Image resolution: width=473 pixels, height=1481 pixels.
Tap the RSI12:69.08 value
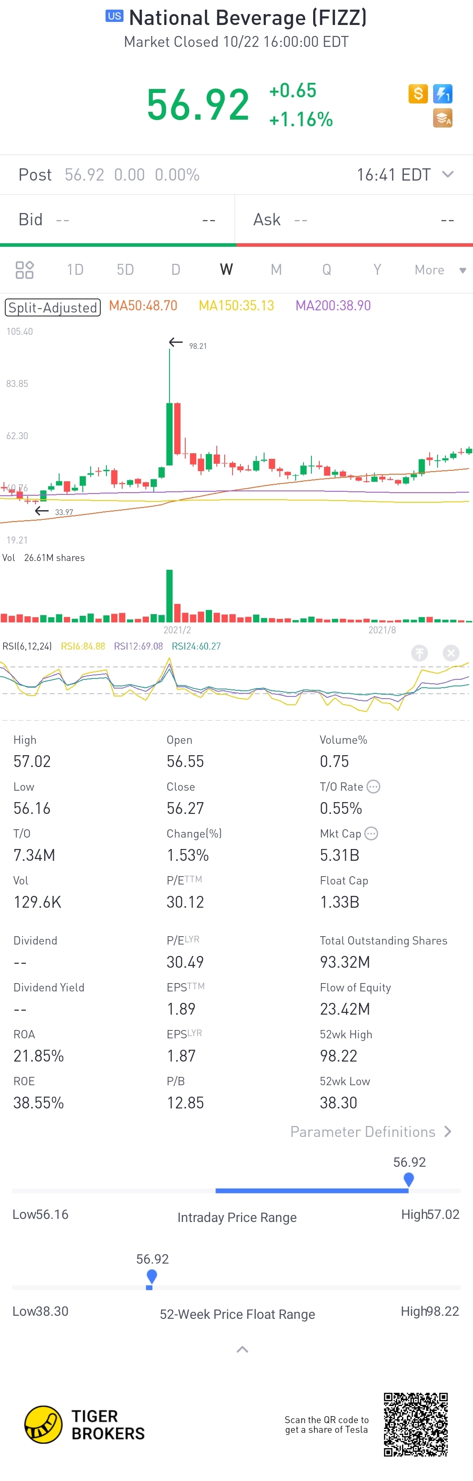(138, 646)
